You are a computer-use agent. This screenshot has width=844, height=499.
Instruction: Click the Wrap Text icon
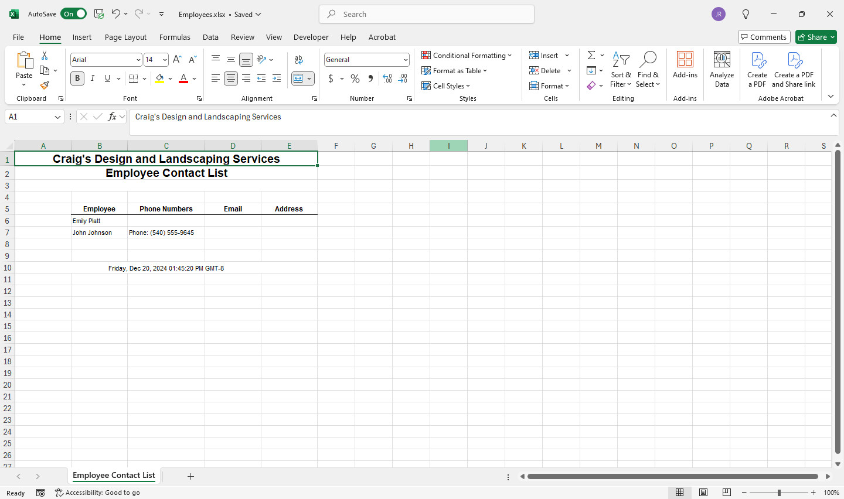299,60
